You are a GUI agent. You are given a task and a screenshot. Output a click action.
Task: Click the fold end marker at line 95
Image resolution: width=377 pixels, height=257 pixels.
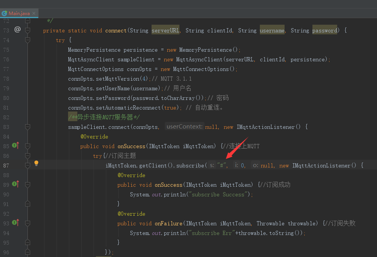[x=28, y=242]
